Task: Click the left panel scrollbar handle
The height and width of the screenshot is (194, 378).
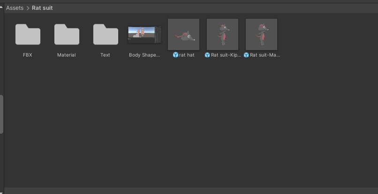Action: click(x=1, y=114)
